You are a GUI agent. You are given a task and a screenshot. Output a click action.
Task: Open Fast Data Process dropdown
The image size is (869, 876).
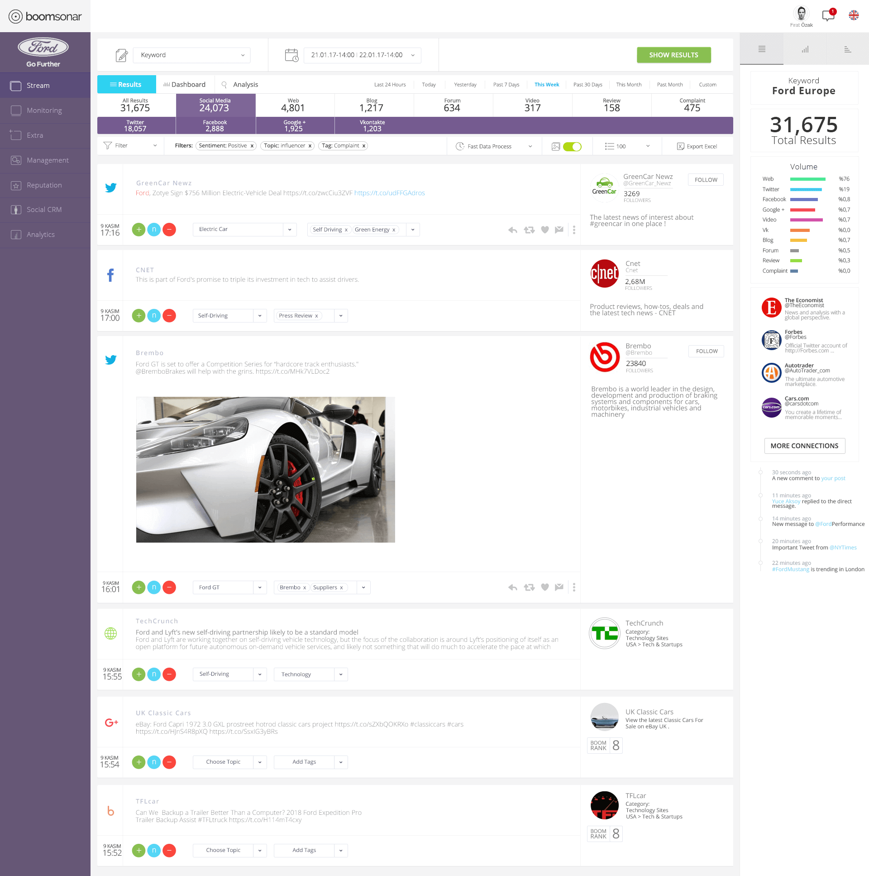pos(494,146)
